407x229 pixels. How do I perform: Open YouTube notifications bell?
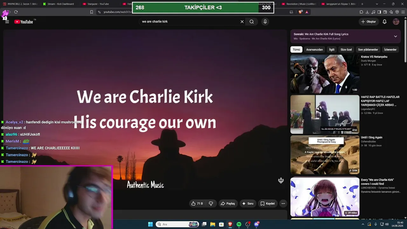click(384, 22)
